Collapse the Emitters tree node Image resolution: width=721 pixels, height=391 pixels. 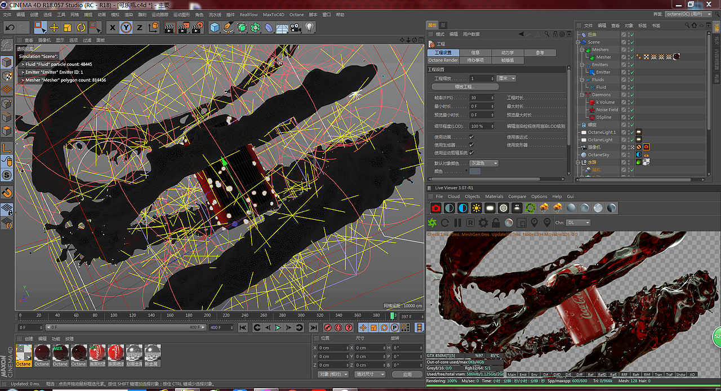582,65
